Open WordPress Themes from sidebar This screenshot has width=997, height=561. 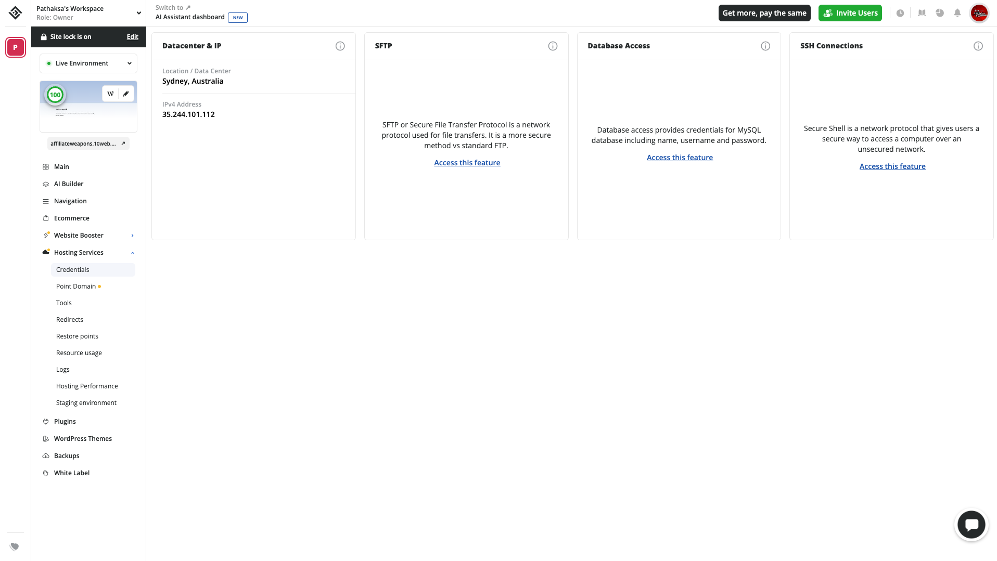83,438
